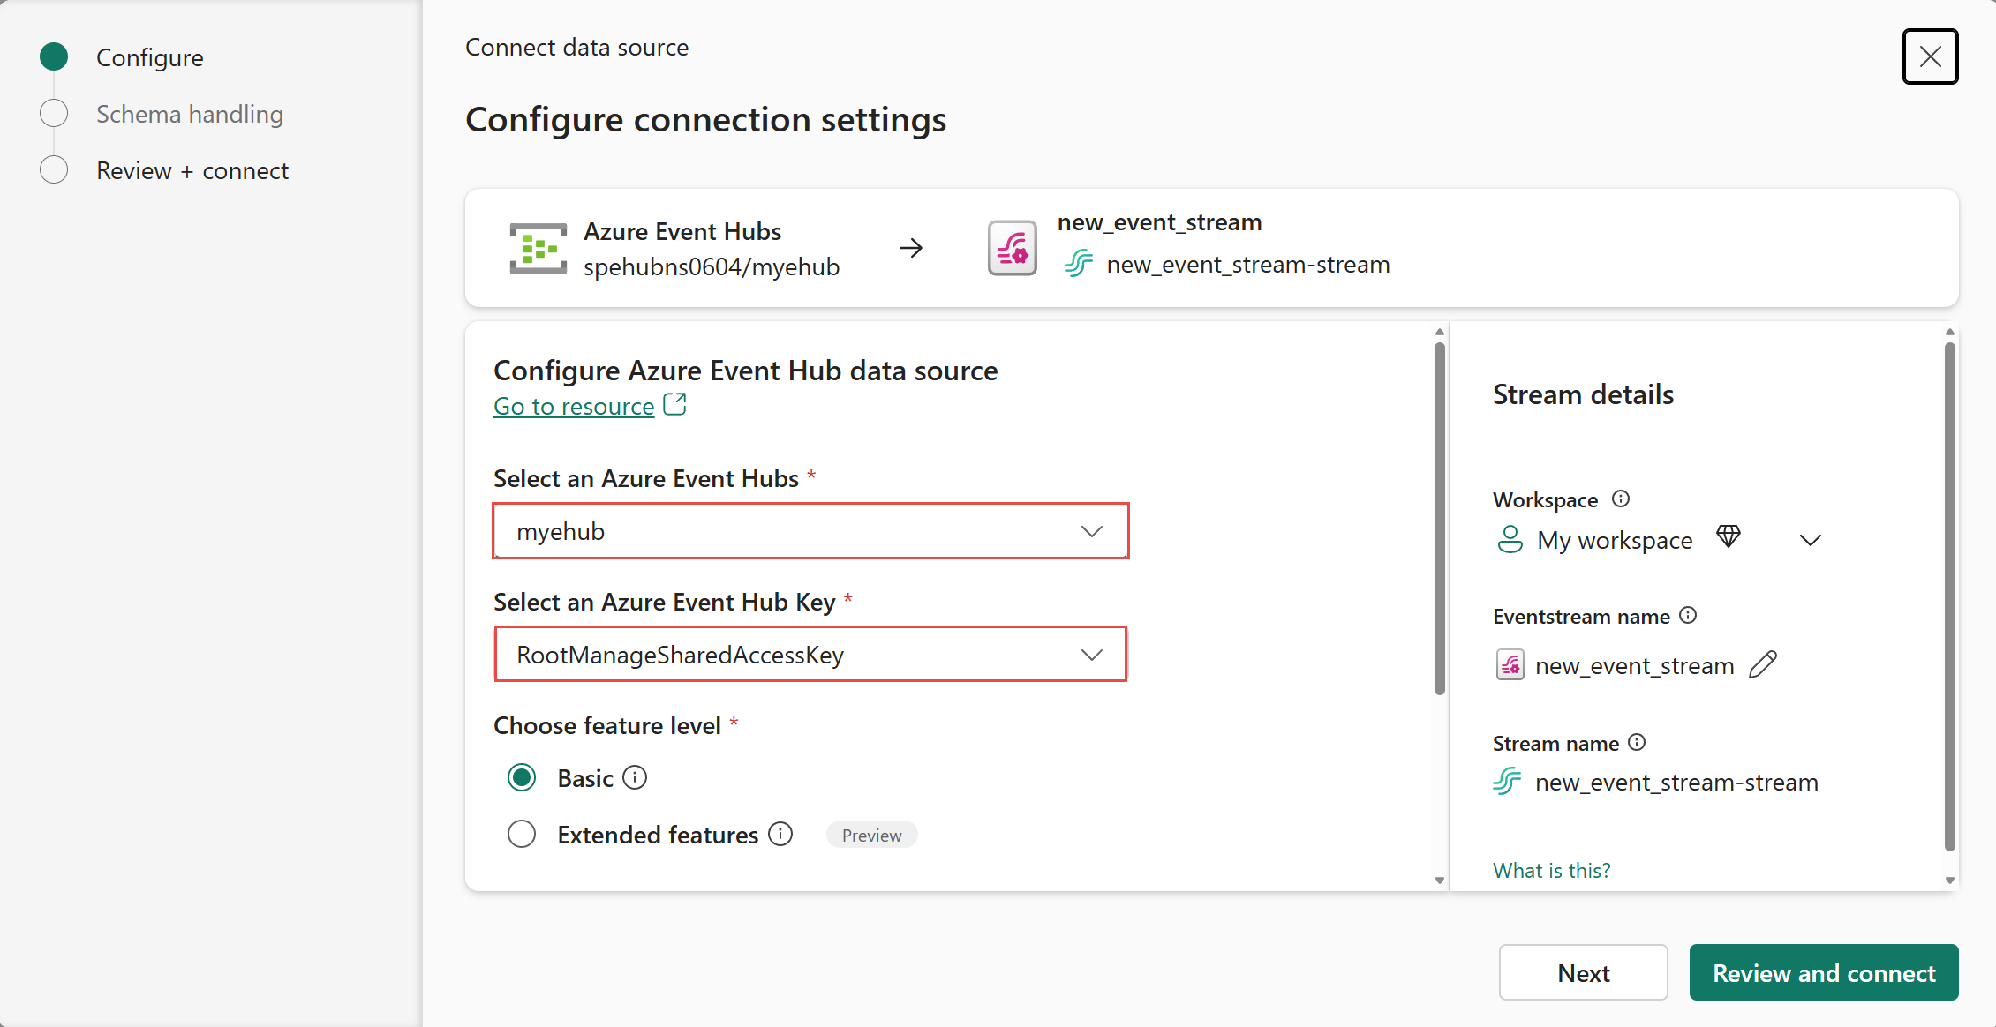Screen dimensions: 1996x1027
Task: Click the info icon beside Stream name
Action: coord(1637,743)
